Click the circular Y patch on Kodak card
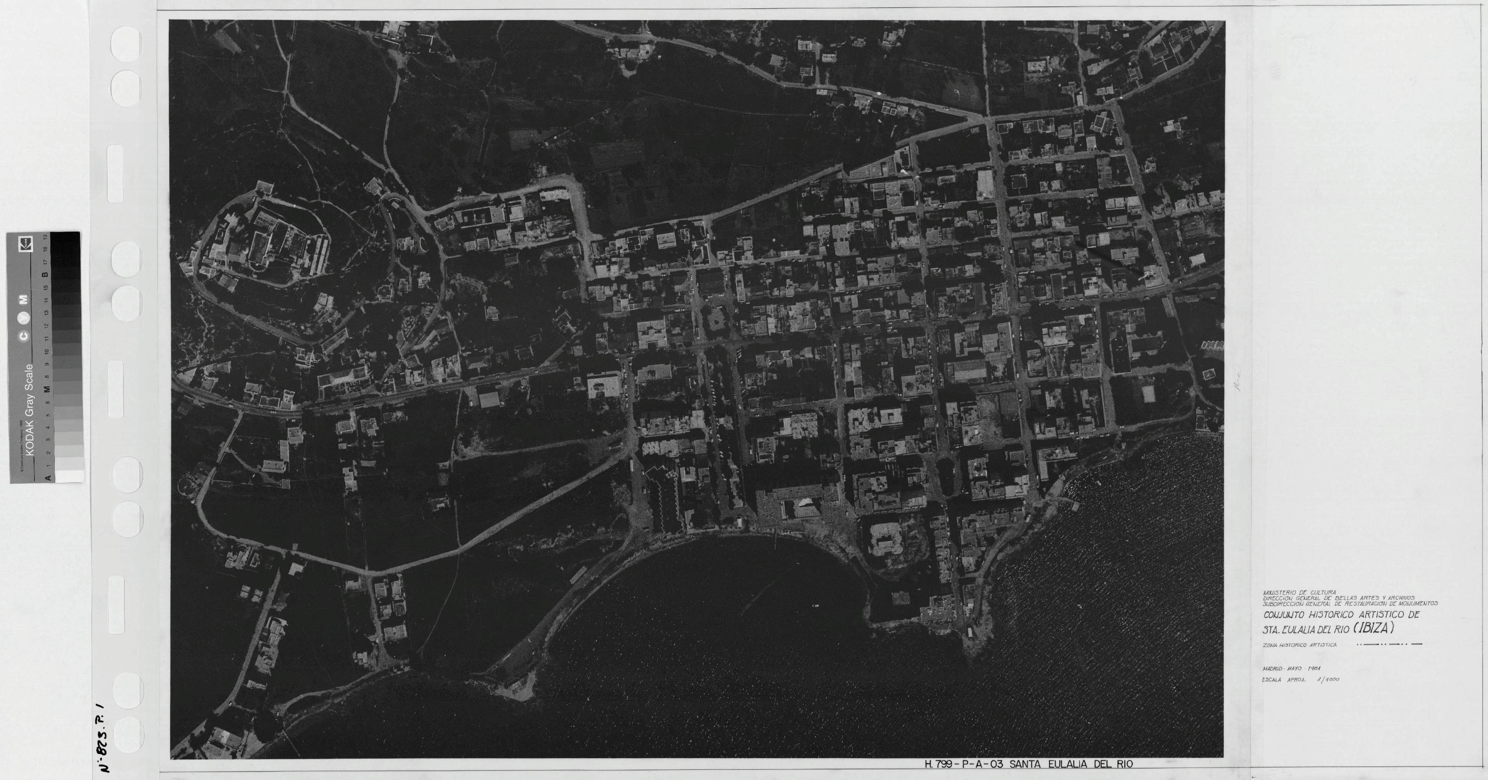 tap(23, 318)
